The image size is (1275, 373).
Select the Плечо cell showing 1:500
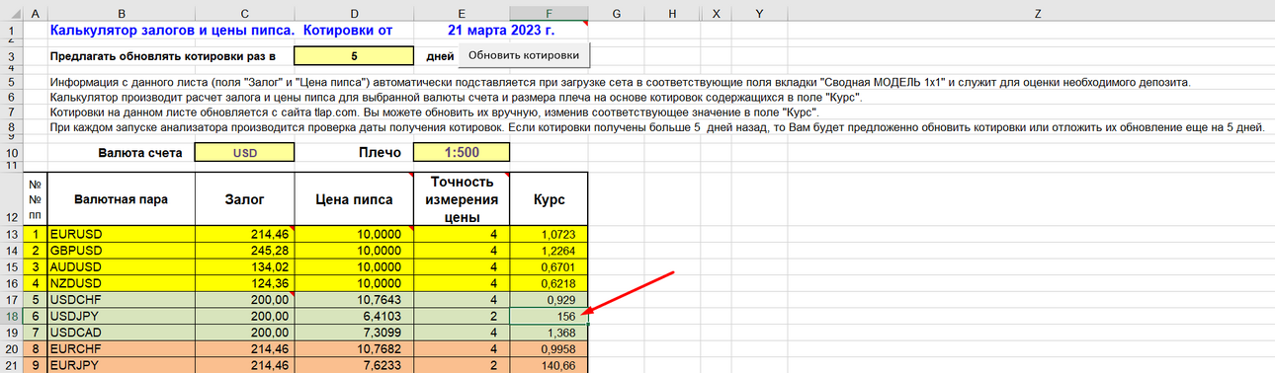461,153
